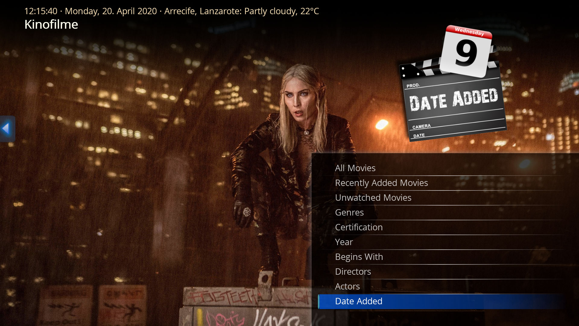
Task: Open Recently Added Movies
Action: [381, 183]
